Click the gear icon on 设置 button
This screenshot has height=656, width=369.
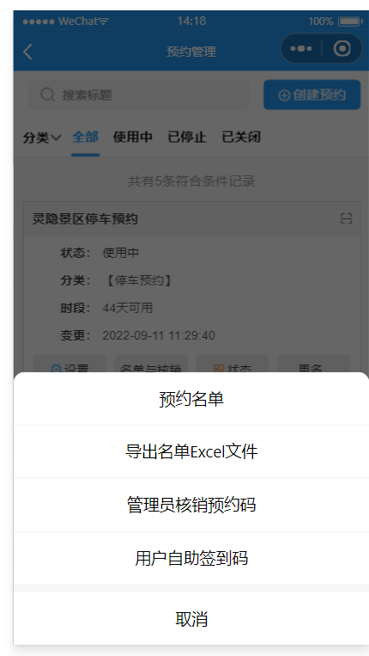tap(56, 369)
